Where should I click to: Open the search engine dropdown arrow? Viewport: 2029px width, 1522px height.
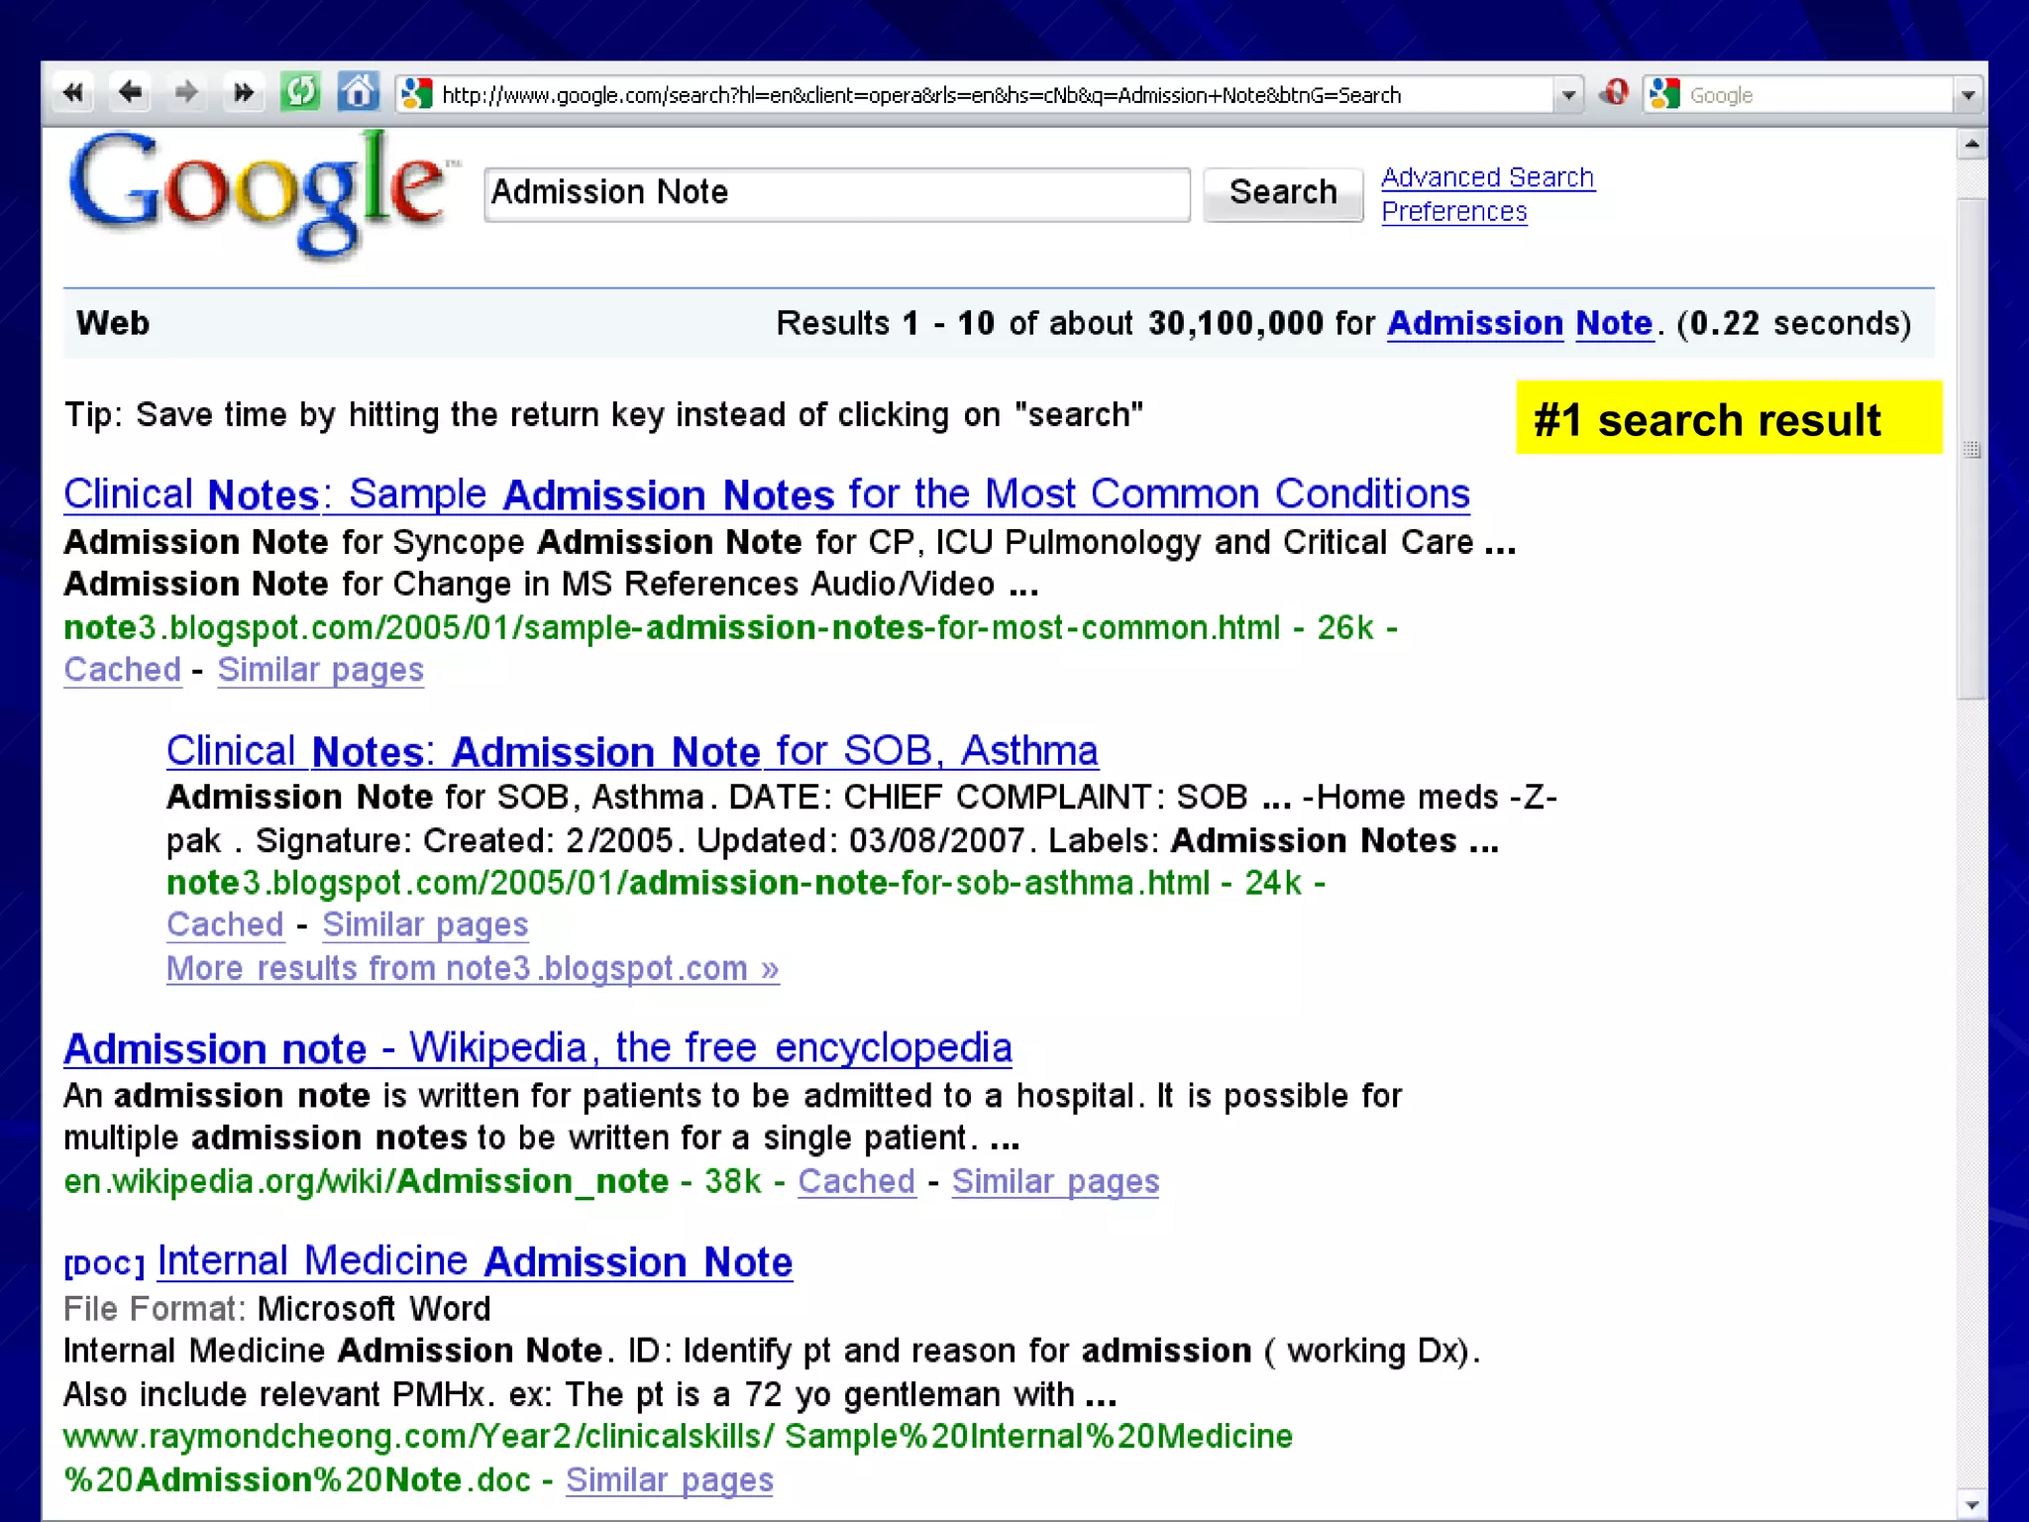1968,95
